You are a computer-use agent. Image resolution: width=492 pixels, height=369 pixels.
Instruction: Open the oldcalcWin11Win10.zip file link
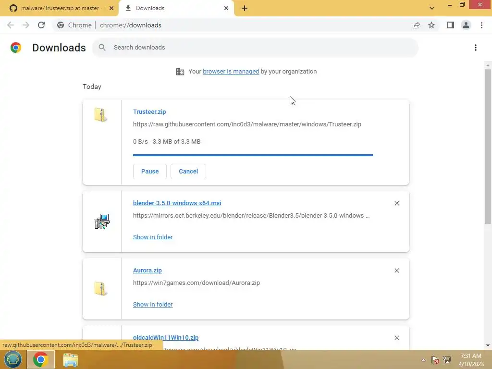[x=166, y=338]
